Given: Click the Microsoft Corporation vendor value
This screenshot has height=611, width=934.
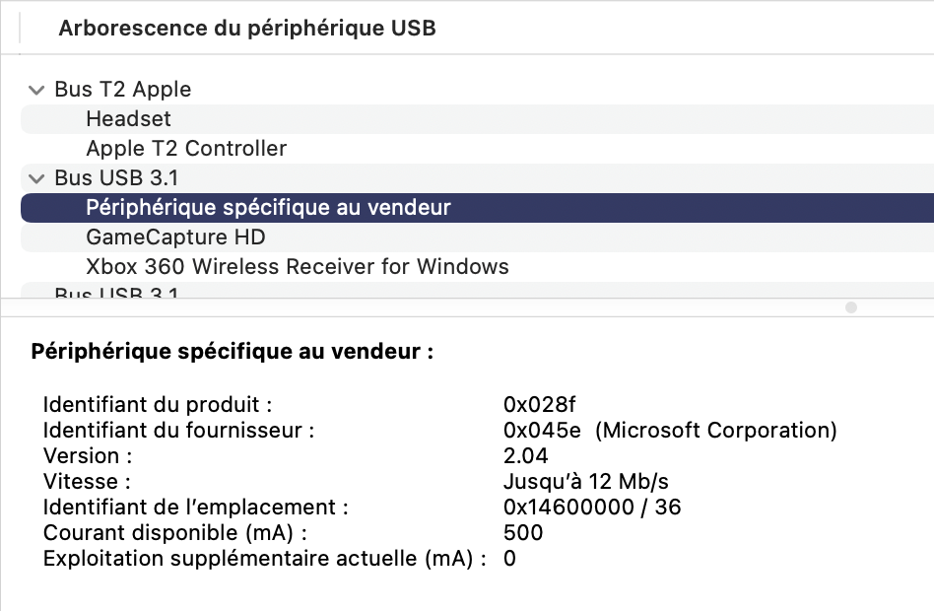Looking at the screenshot, I should pos(716,430).
